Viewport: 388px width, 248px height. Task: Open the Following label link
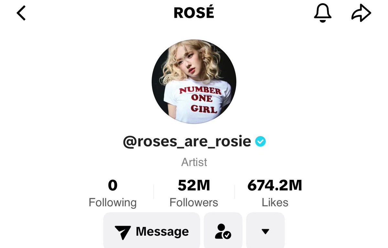pos(113,202)
